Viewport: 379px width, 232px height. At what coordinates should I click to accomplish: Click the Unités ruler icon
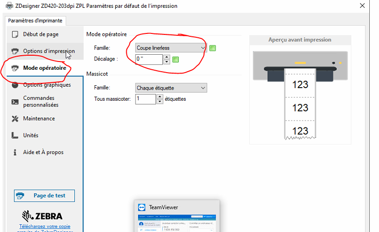pyautogui.click(x=15, y=136)
